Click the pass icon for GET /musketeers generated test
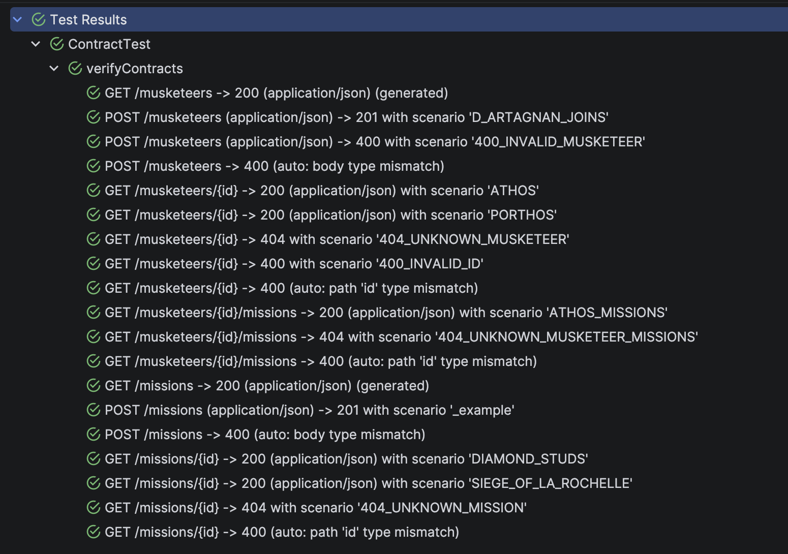The height and width of the screenshot is (554, 788). pos(94,93)
